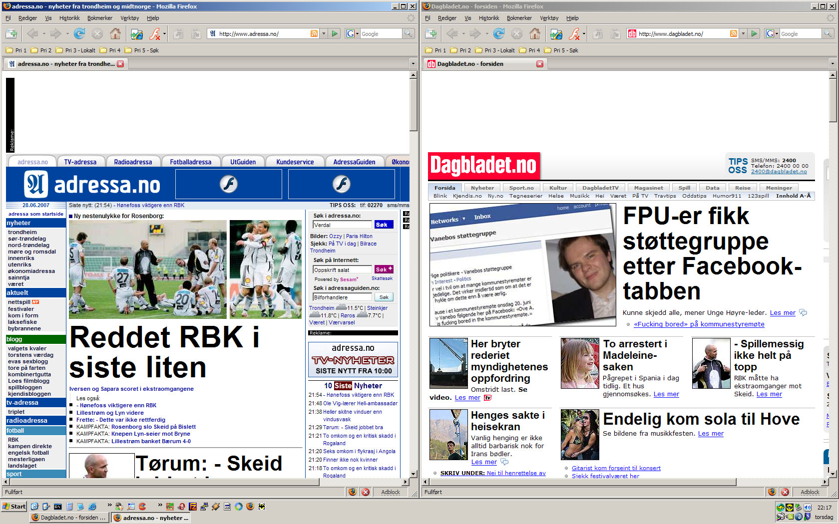
Task: Click Firefox icon in Dagbladet status bar
Action: pos(772,492)
